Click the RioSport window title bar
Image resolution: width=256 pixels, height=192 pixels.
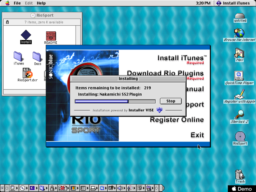point(42,15)
